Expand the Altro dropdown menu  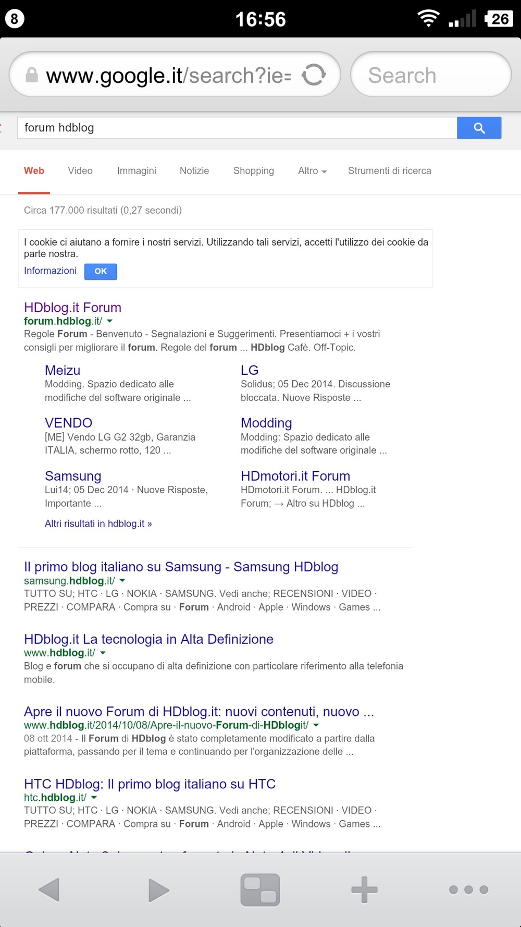tap(312, 171)
